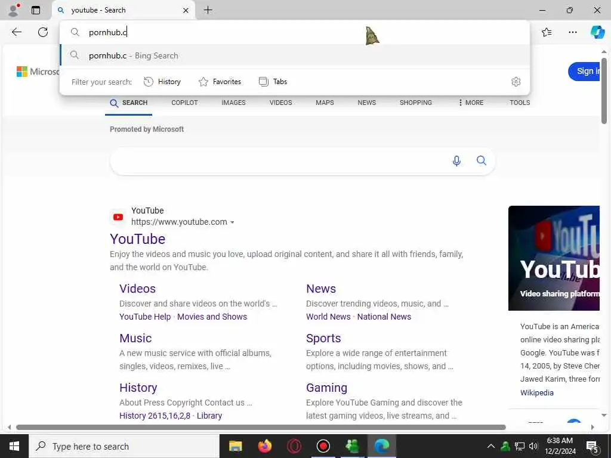The height and width of the screenshot is (458, 611).
Task: Open the Library link
Action: 209,416
